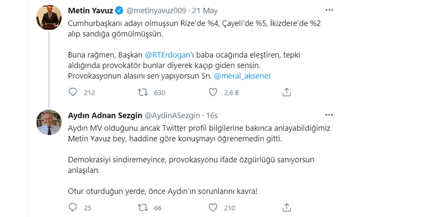
Task: Reply to Metin Yavuz's tweet
Action: 73,92
